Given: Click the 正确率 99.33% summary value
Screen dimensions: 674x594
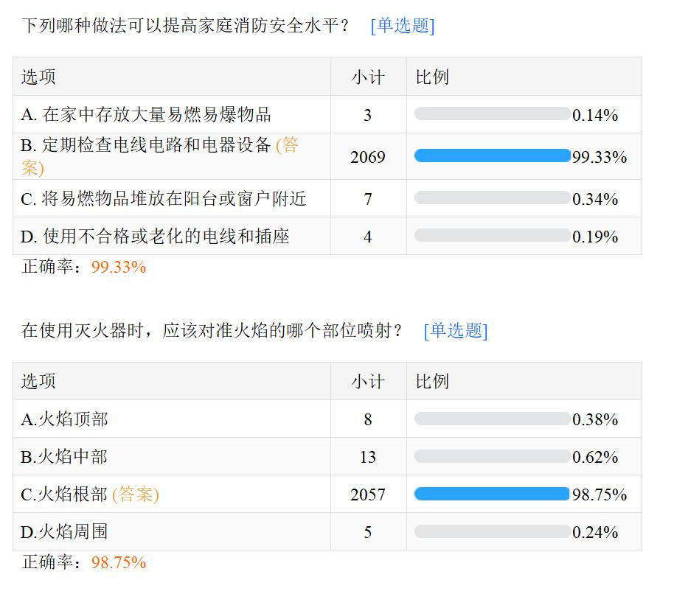Looking at the screenshot, I should click(x=119, y=268).
